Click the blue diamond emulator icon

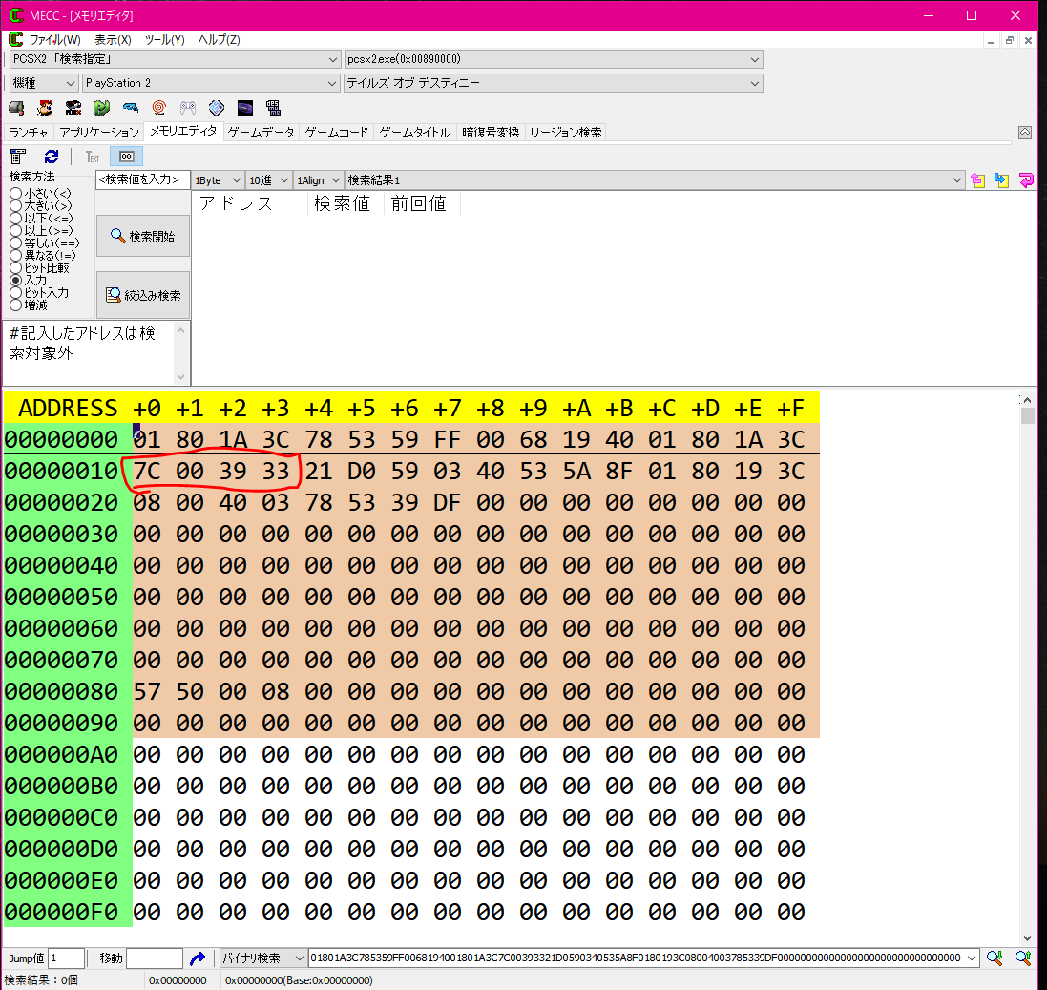point(217,108)
